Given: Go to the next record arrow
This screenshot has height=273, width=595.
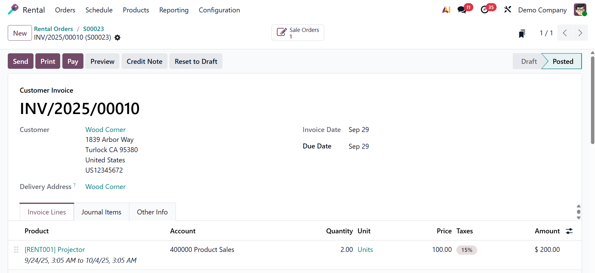Looking at the screenshot, I should point(580,33).
